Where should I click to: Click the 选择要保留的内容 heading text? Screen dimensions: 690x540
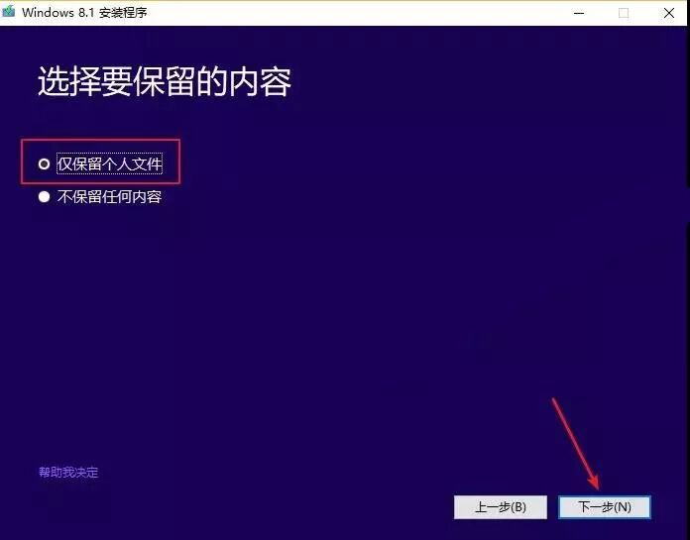[x=165, y=82]
